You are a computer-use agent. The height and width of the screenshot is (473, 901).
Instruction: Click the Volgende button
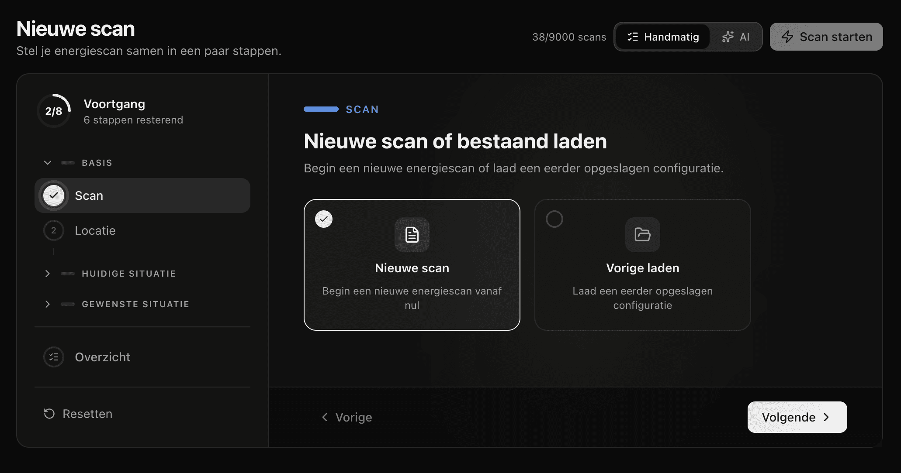coord(797,417)
